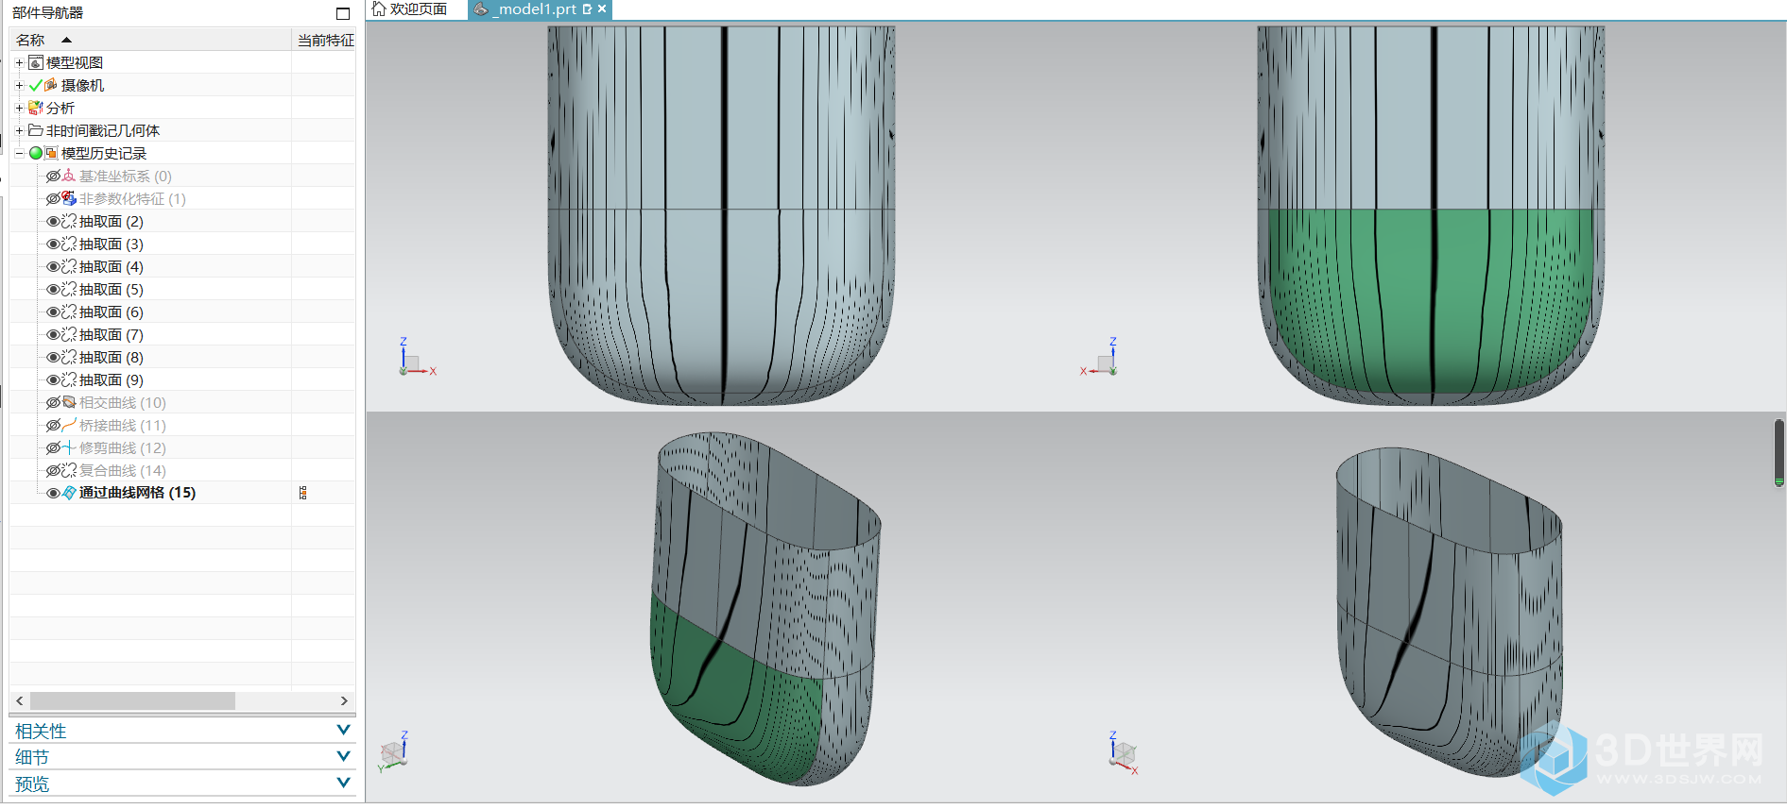Click the 非参数化特征 (1) feature icon
This screenshot has height=809, width=1787.
[69, 198]
